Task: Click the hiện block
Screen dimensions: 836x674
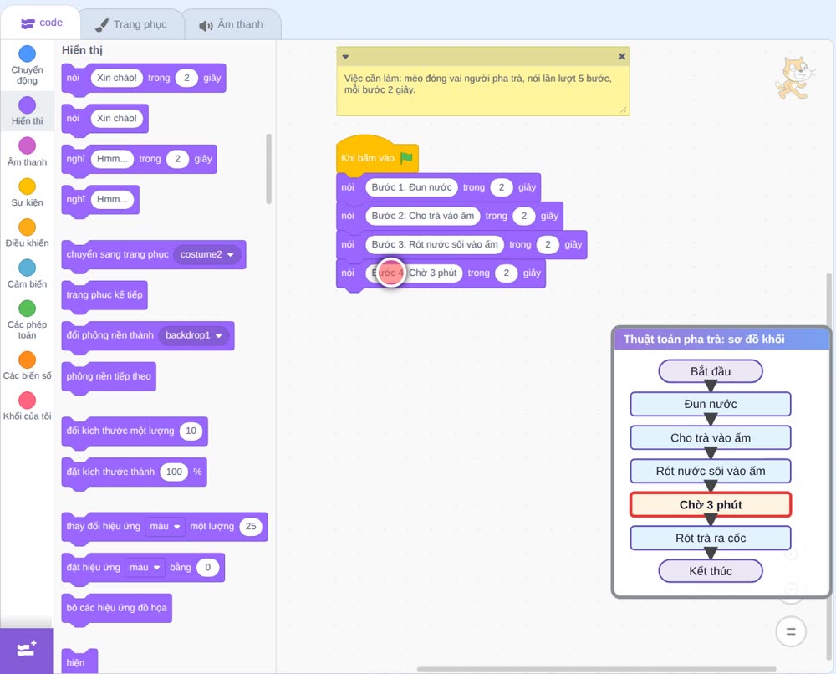Action: click(x=79, y=661)
